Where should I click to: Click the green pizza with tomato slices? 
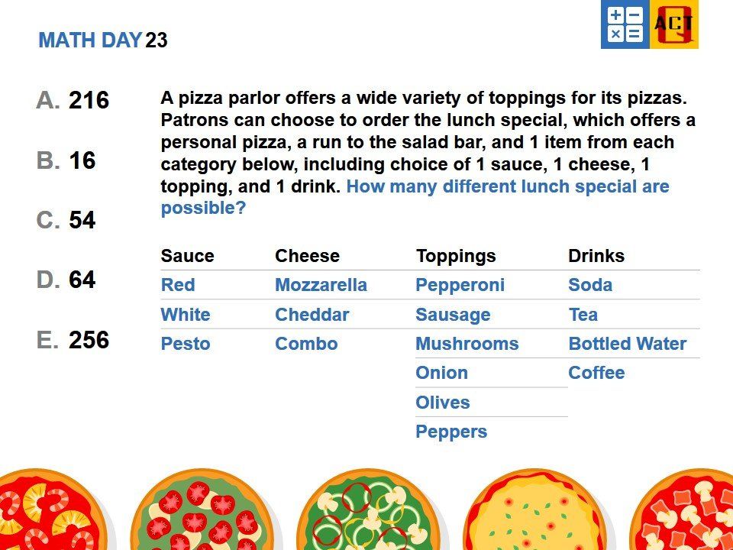point(202,510)
